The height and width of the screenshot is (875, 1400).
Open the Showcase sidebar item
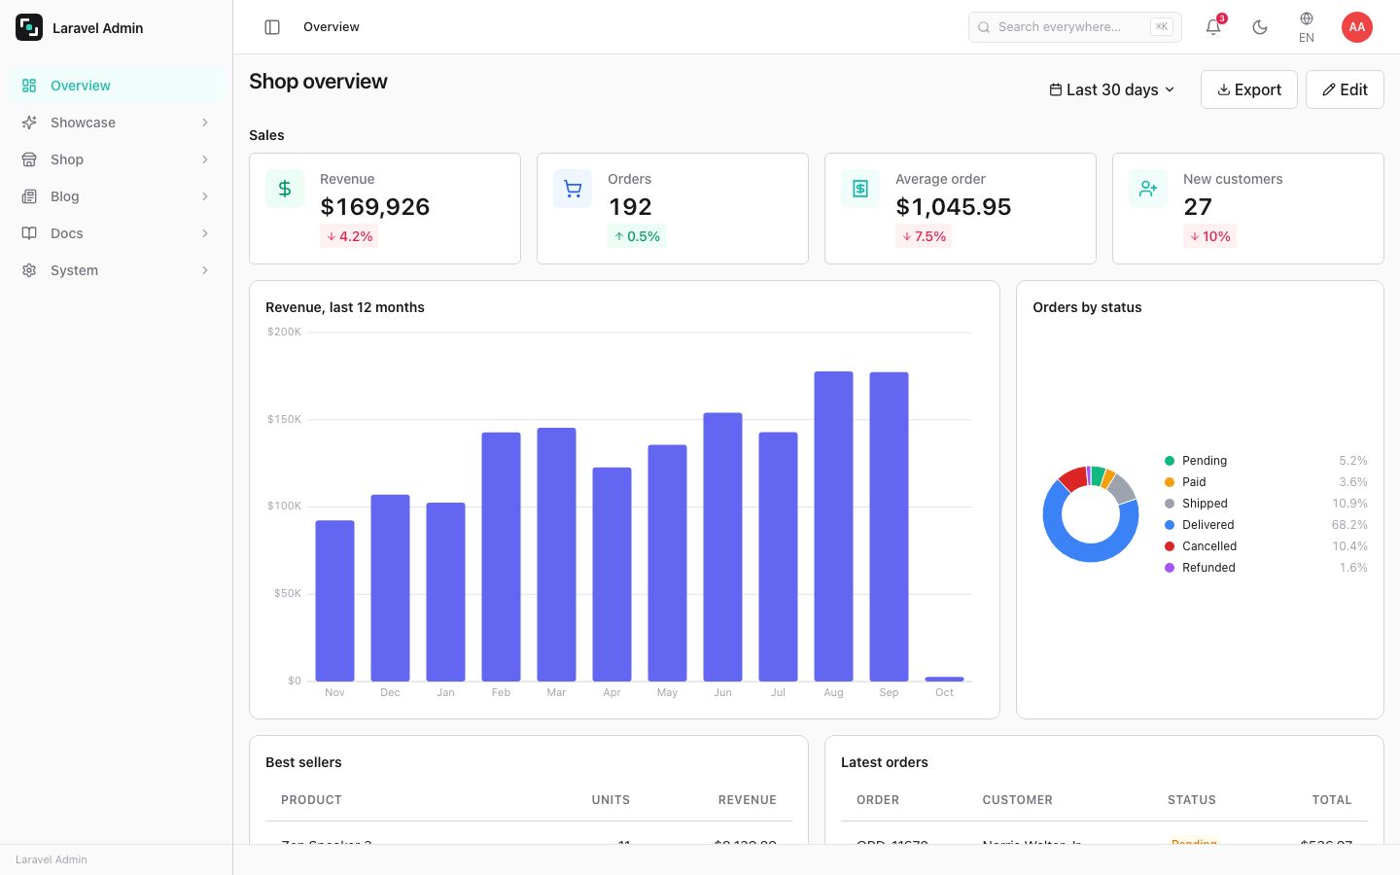[117, 122]
